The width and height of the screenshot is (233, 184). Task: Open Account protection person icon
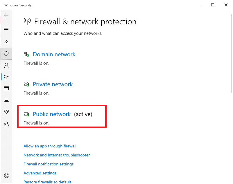coord(6,65)
